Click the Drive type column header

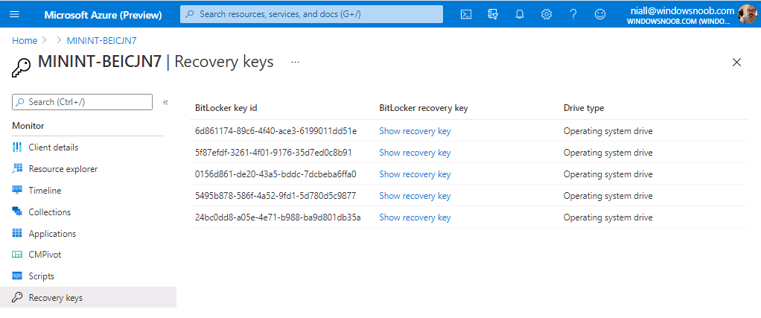pyautogui.click(x=584, y=108)
